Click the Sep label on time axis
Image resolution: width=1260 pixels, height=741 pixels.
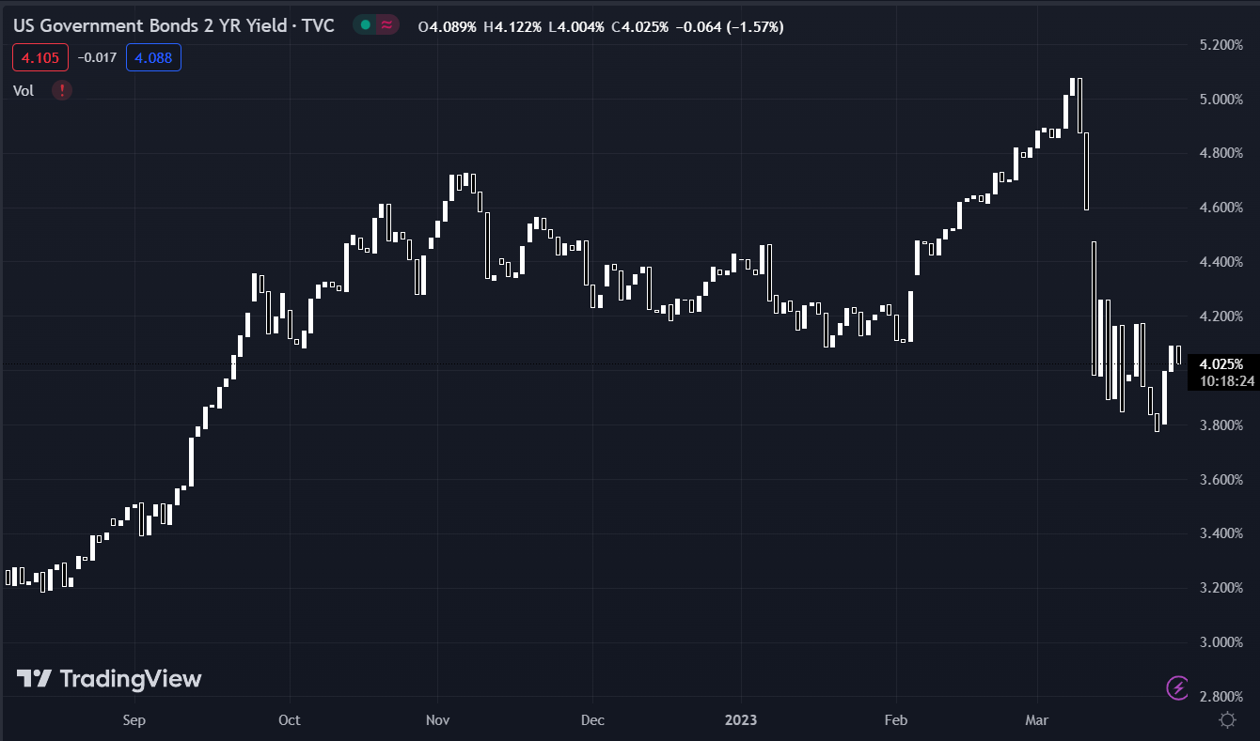pos(134,720)
